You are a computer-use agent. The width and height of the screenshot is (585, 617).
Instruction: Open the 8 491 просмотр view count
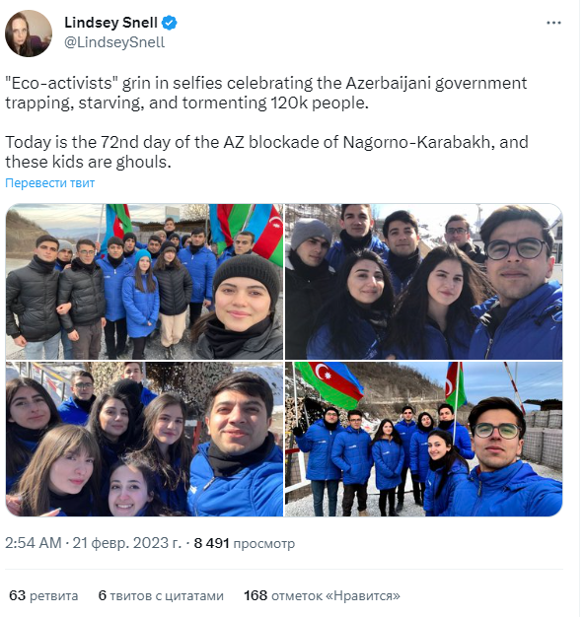pyautogui.click(x=245, y=543)
